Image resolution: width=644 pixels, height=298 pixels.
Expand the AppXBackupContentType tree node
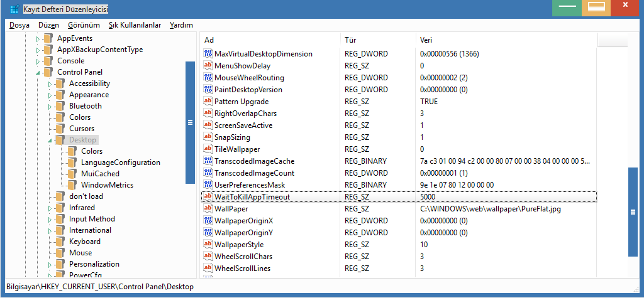pyautogui.click(x=38, y=50)
